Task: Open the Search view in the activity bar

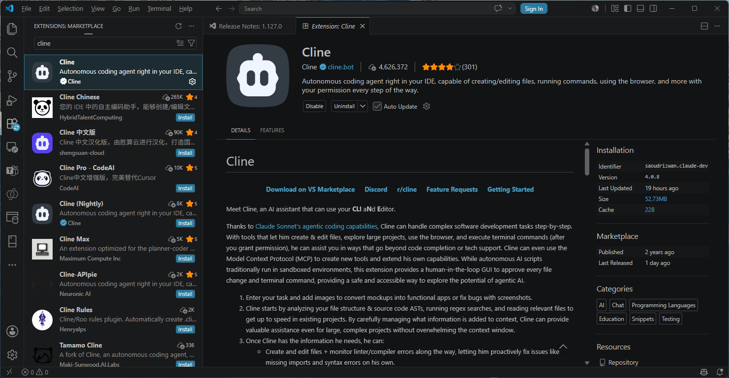Action: pyautogui.click(x=12, y=52)
